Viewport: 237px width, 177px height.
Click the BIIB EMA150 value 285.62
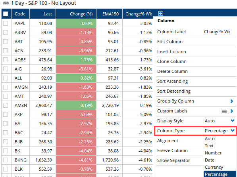[112, 142]
